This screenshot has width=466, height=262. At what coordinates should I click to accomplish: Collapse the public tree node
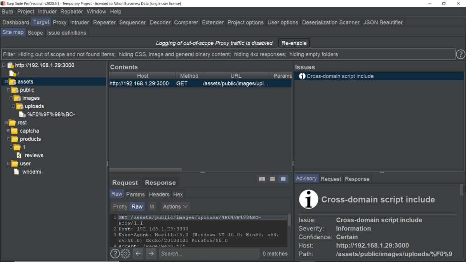(9, 90)
